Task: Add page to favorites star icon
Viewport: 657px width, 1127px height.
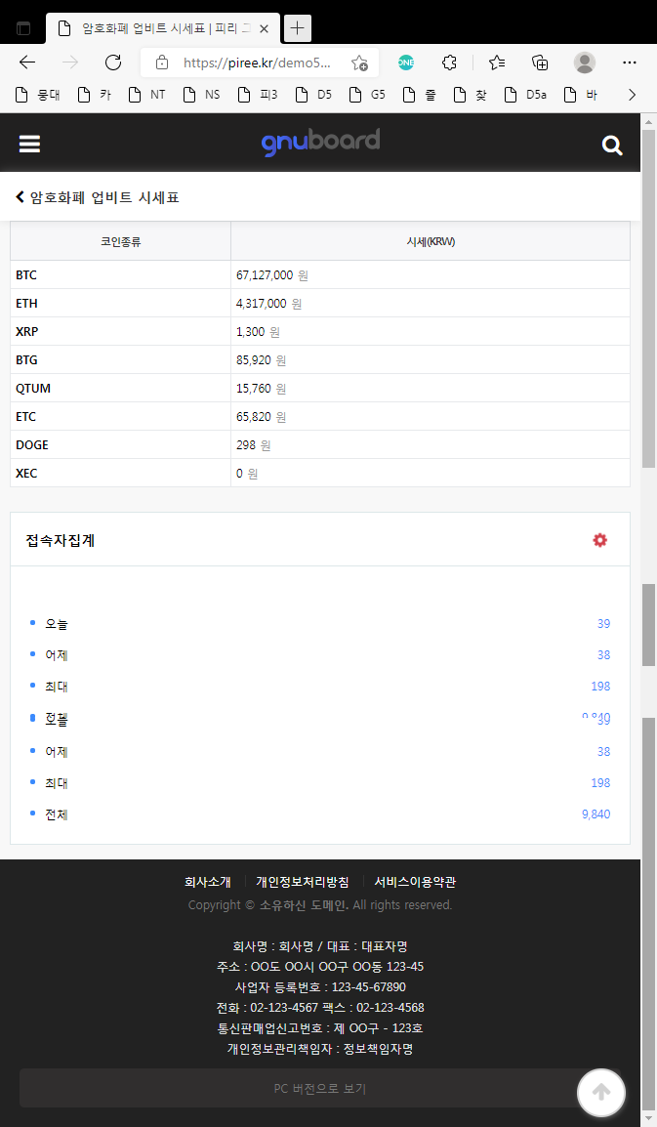Action: pos(359,63)
